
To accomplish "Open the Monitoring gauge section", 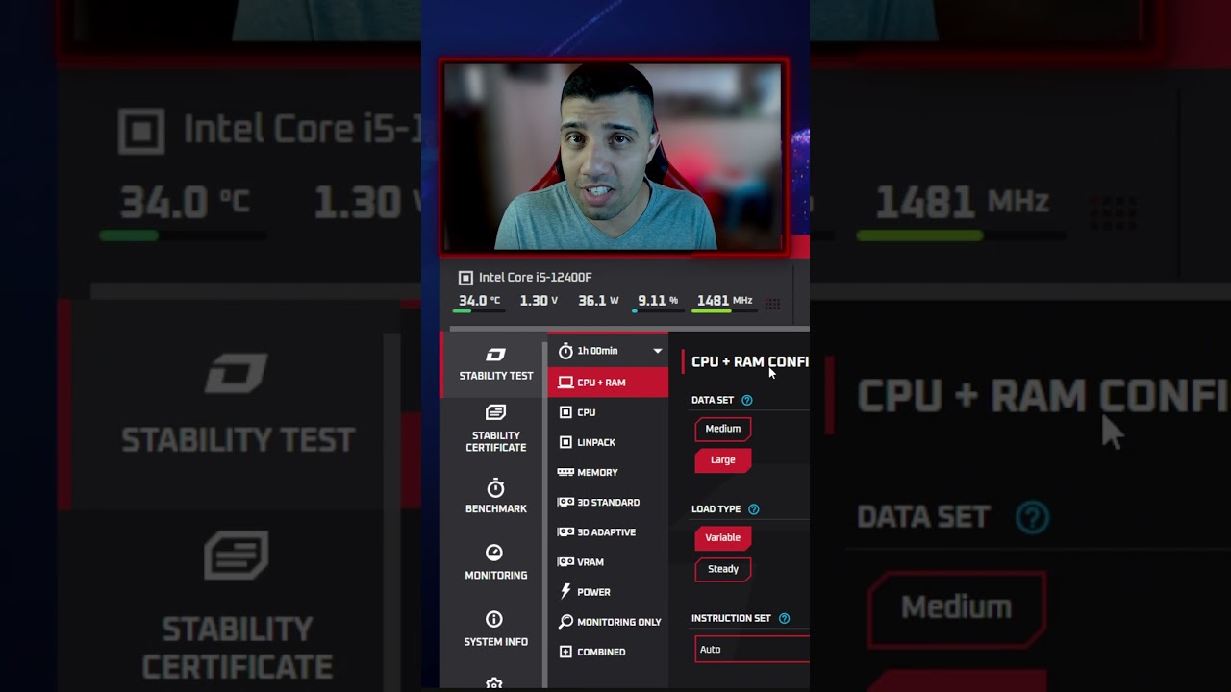I will 495,562.
